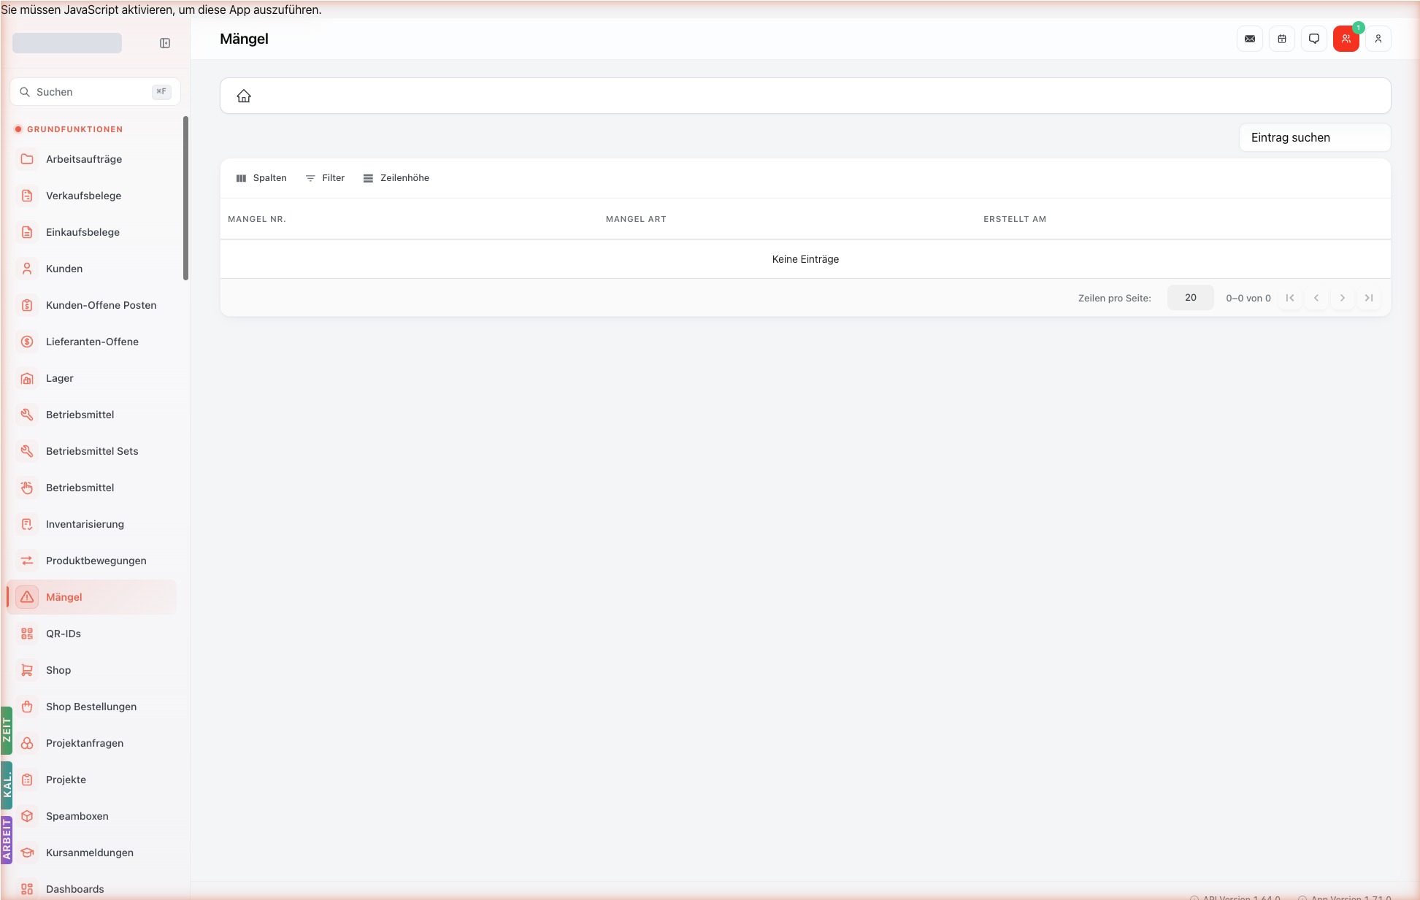The width and height of the screenshot is (1420, 900).
Task: Click the Projekte clipboard icon
Action: [x=27, y=780]
